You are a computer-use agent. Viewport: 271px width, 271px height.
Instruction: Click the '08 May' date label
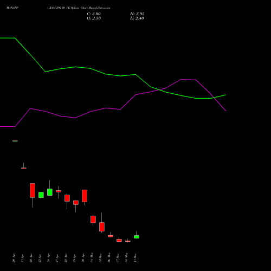pyautogui.click(x=127, y=257)
